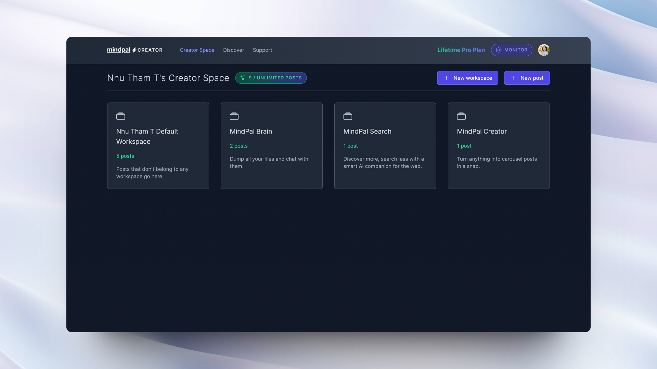The height and width of the screenshot is (369, 657).
Task: Click the MONITOR button
Action: pos(512,50)
